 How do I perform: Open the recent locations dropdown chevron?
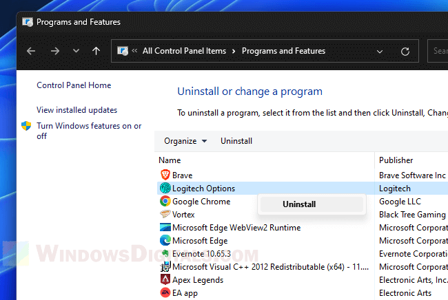click(76, 51)
